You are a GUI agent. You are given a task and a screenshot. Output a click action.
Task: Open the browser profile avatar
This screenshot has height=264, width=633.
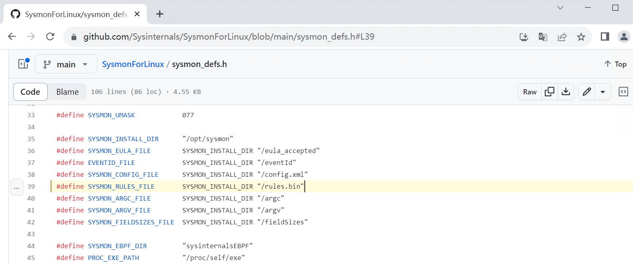[x=624, y=37]
